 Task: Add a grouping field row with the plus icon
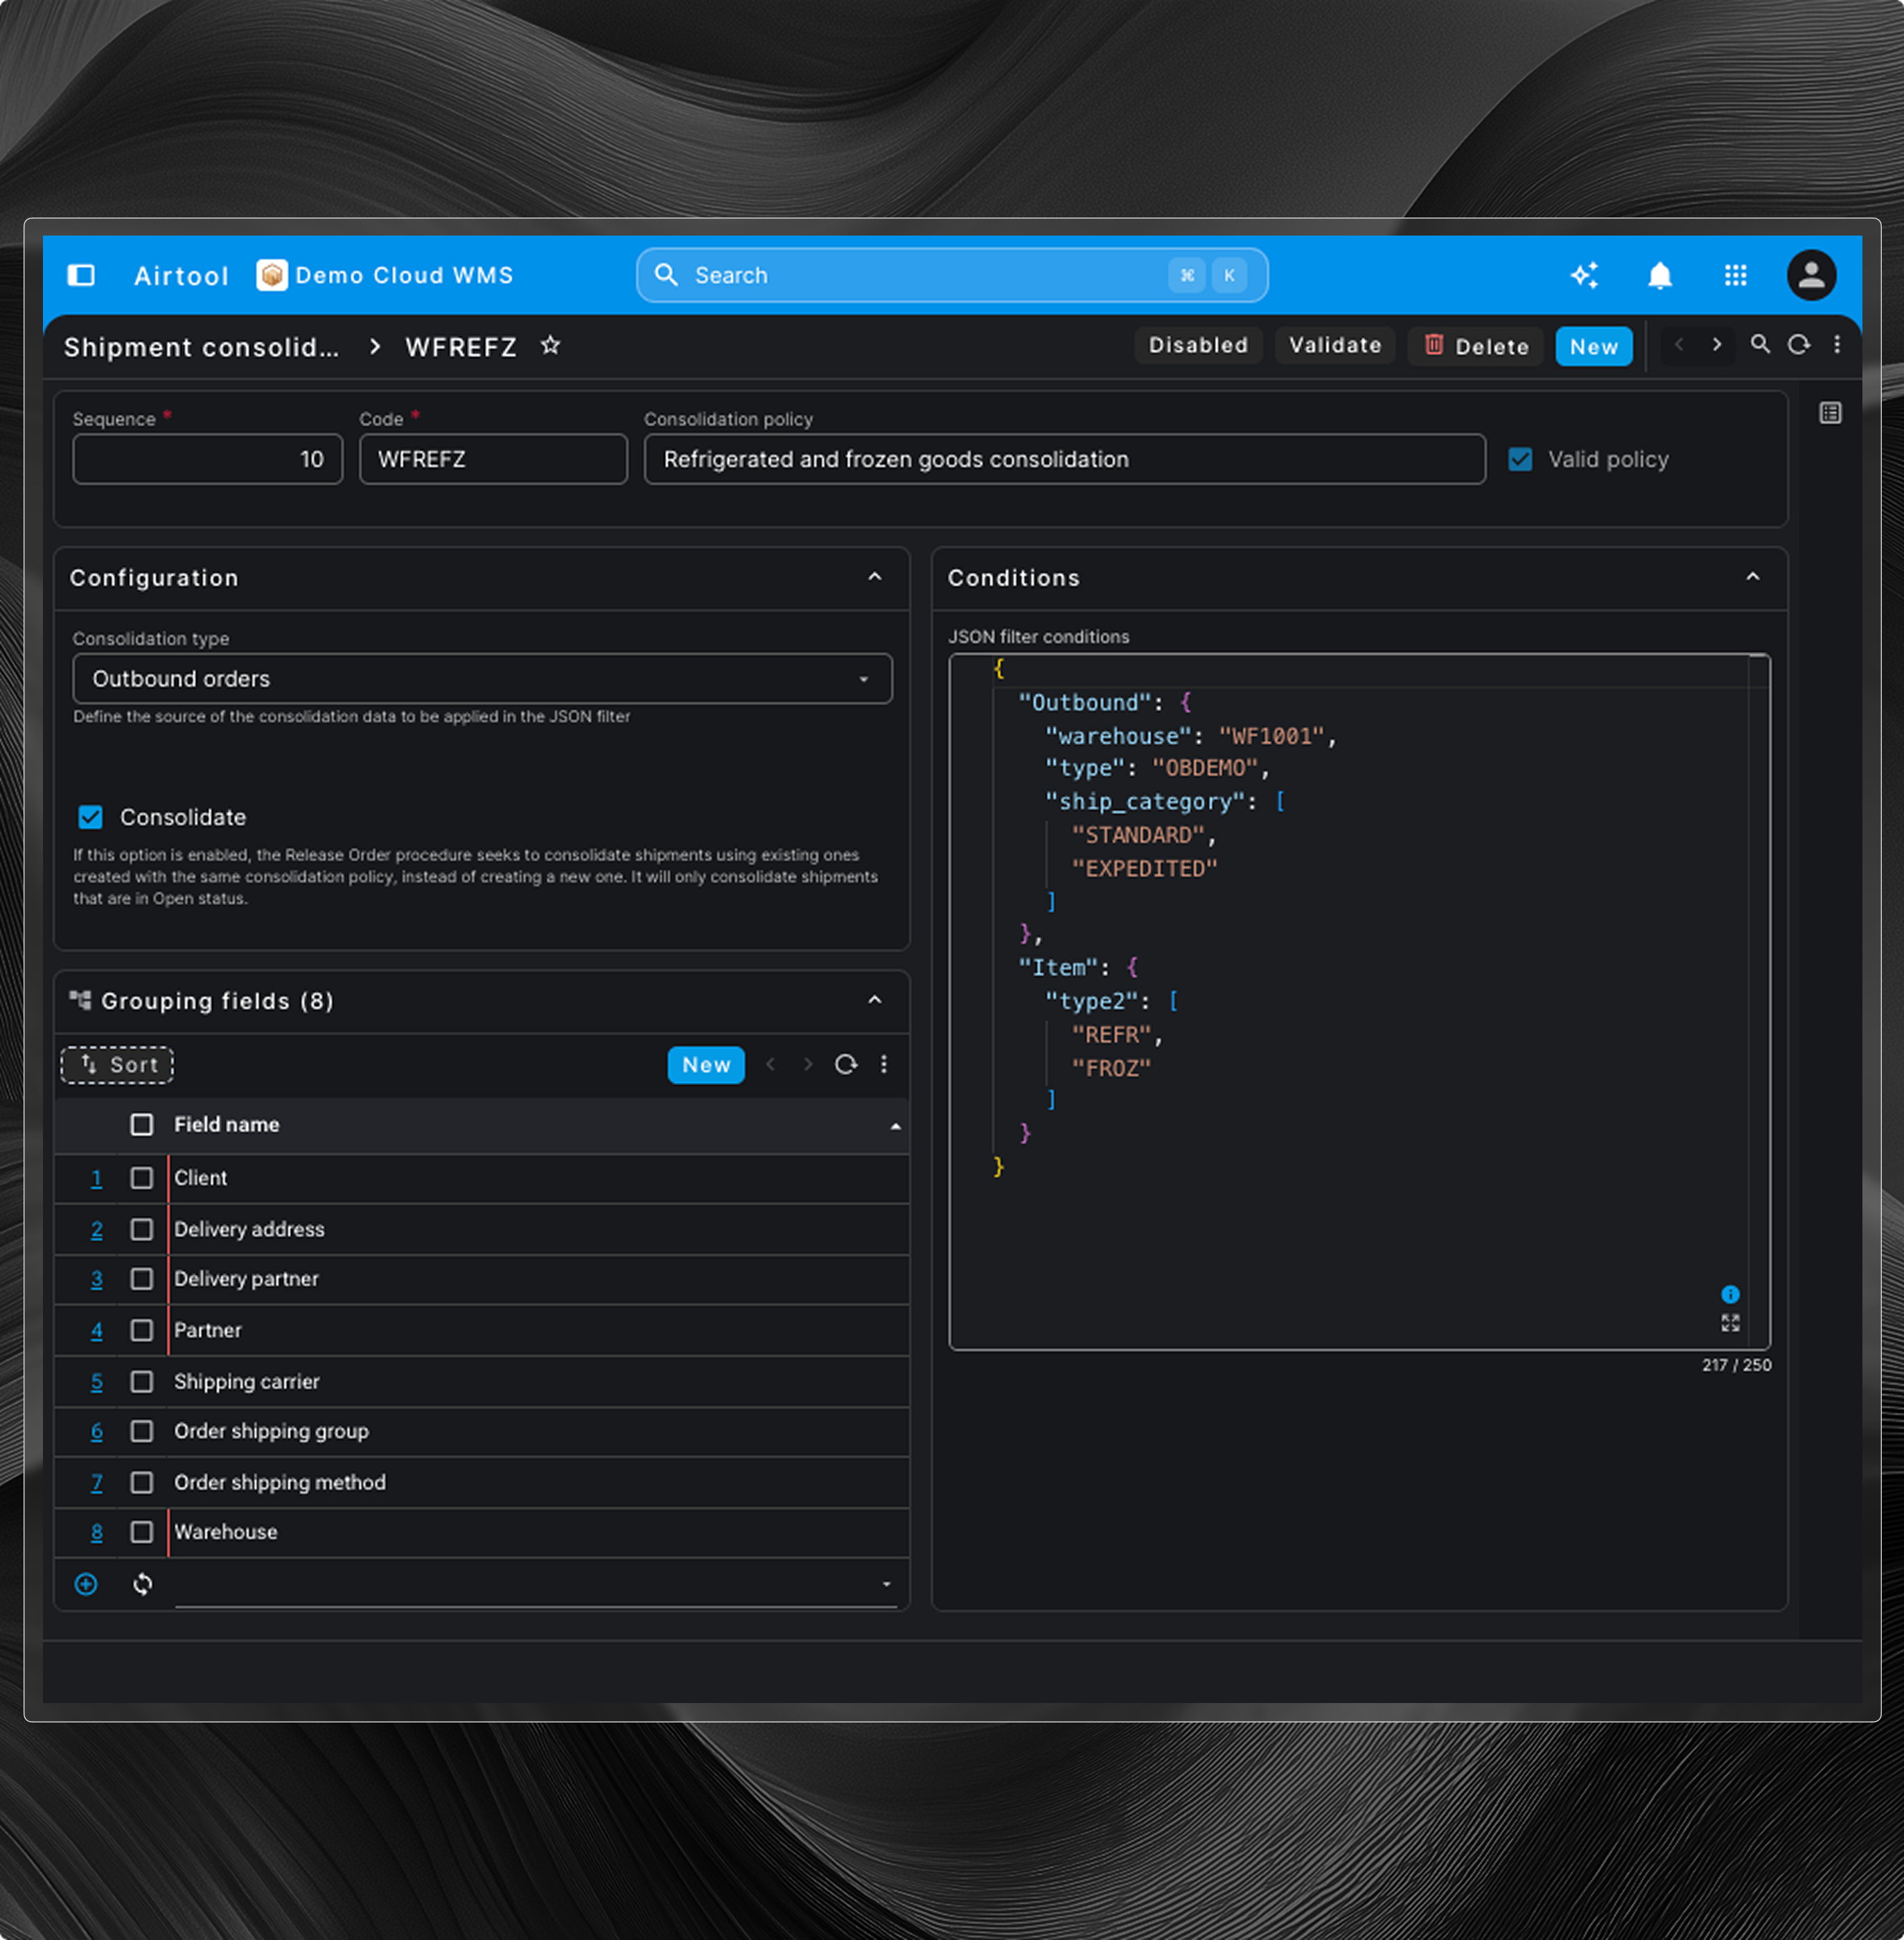tap(86, 1584)
